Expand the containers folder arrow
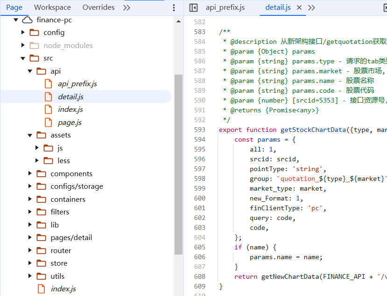The width and height of the screenshot is (387, 296). pyautogui.click(x=30, y=199)
